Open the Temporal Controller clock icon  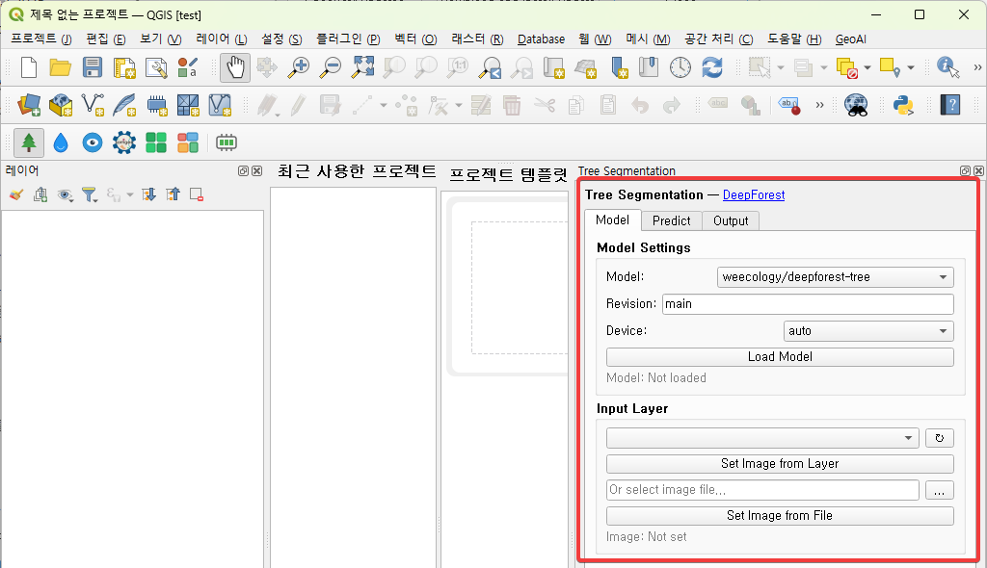680,67
